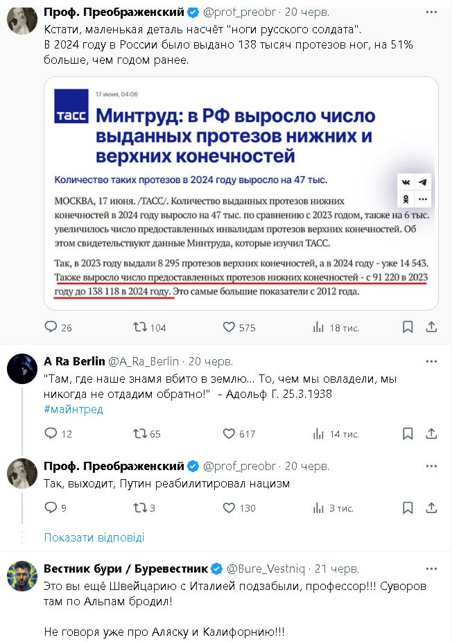View analytics of the 18 тис. tweet

pyautogui.click(x=319, y=327)
